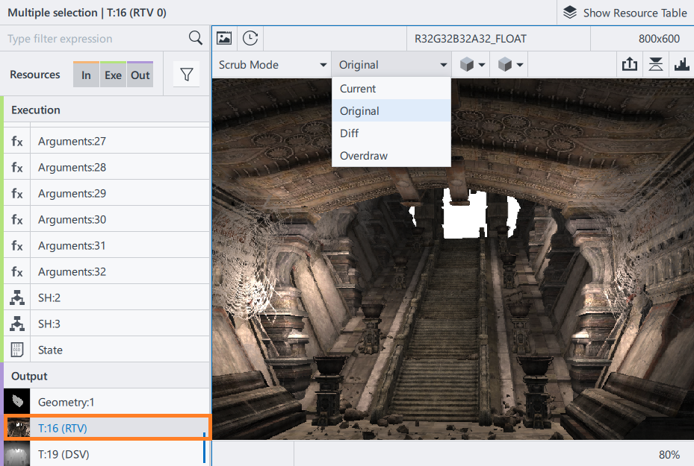Screen dimensions: 694x466
Task: Select the SH:3 row
Action: pos(107,324)
